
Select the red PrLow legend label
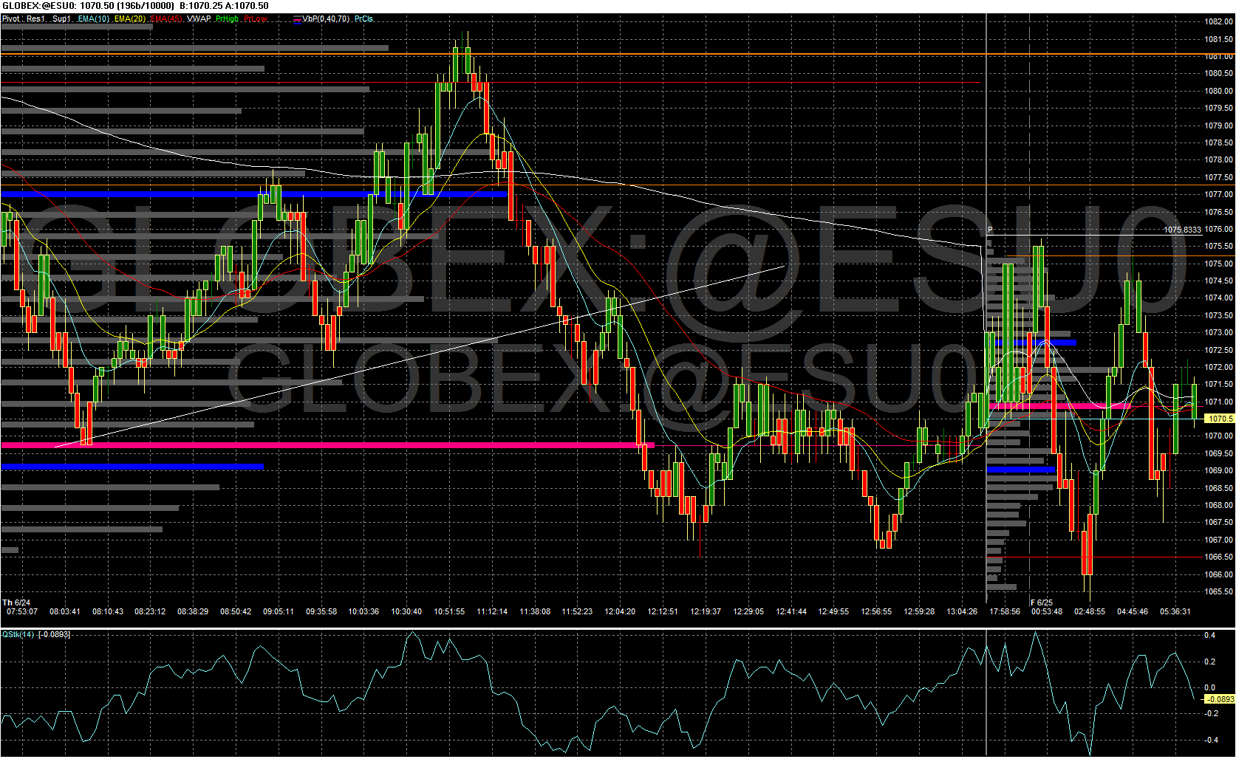click(x=256, y=19)
